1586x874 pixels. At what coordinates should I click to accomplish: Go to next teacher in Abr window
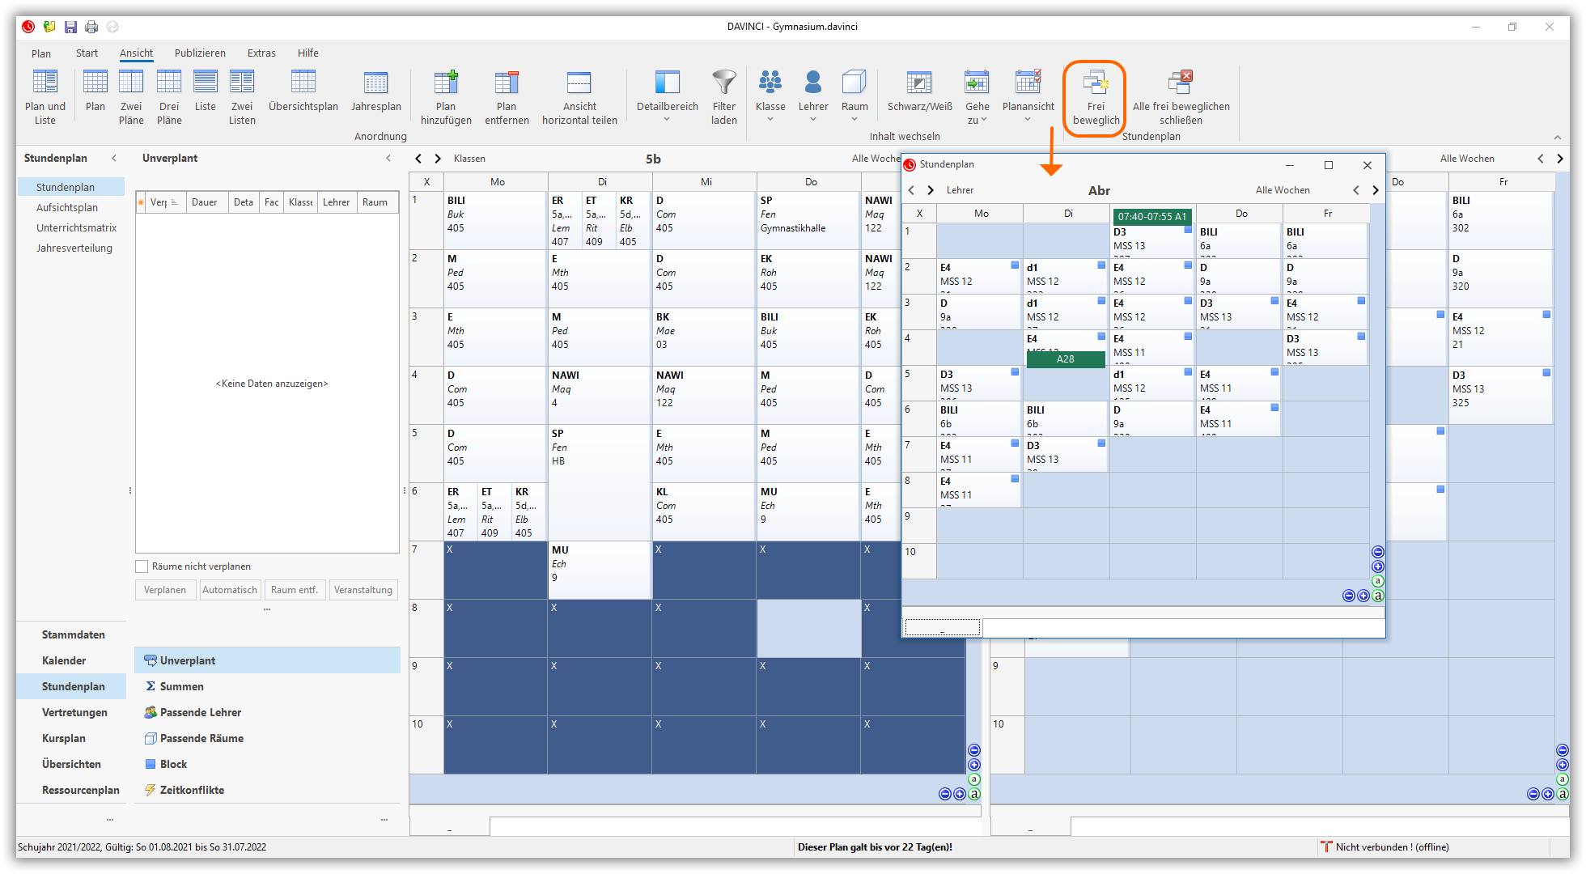tap(931, 190)
